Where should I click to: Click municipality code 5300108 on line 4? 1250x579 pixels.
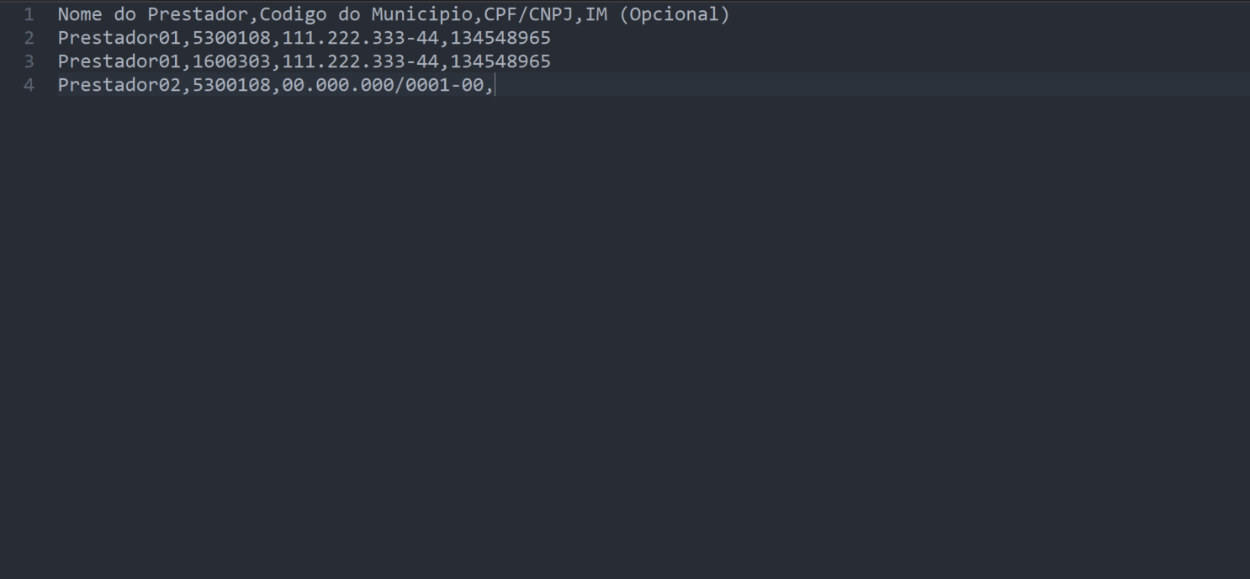231,85
